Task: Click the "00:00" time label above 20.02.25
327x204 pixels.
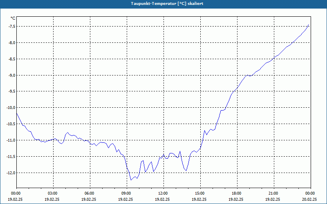Action: tap(310, 193)
